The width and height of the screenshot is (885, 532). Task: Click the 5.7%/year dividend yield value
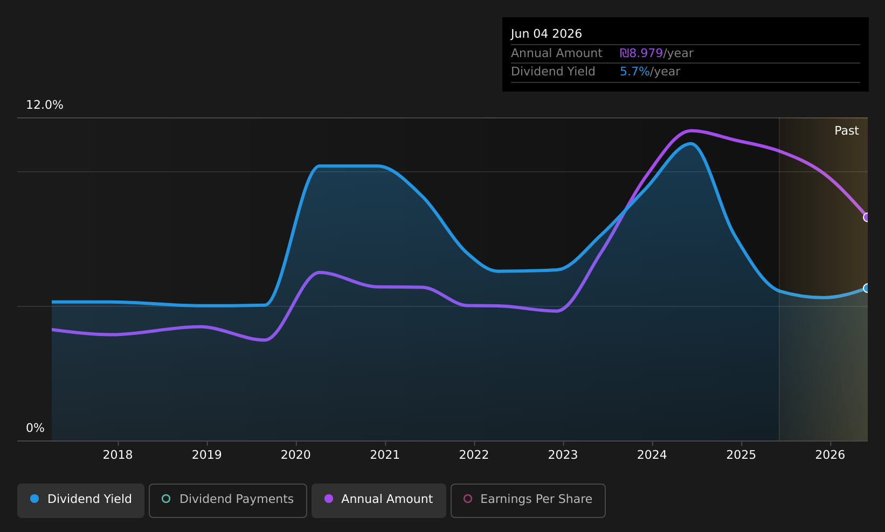point(650,72)
